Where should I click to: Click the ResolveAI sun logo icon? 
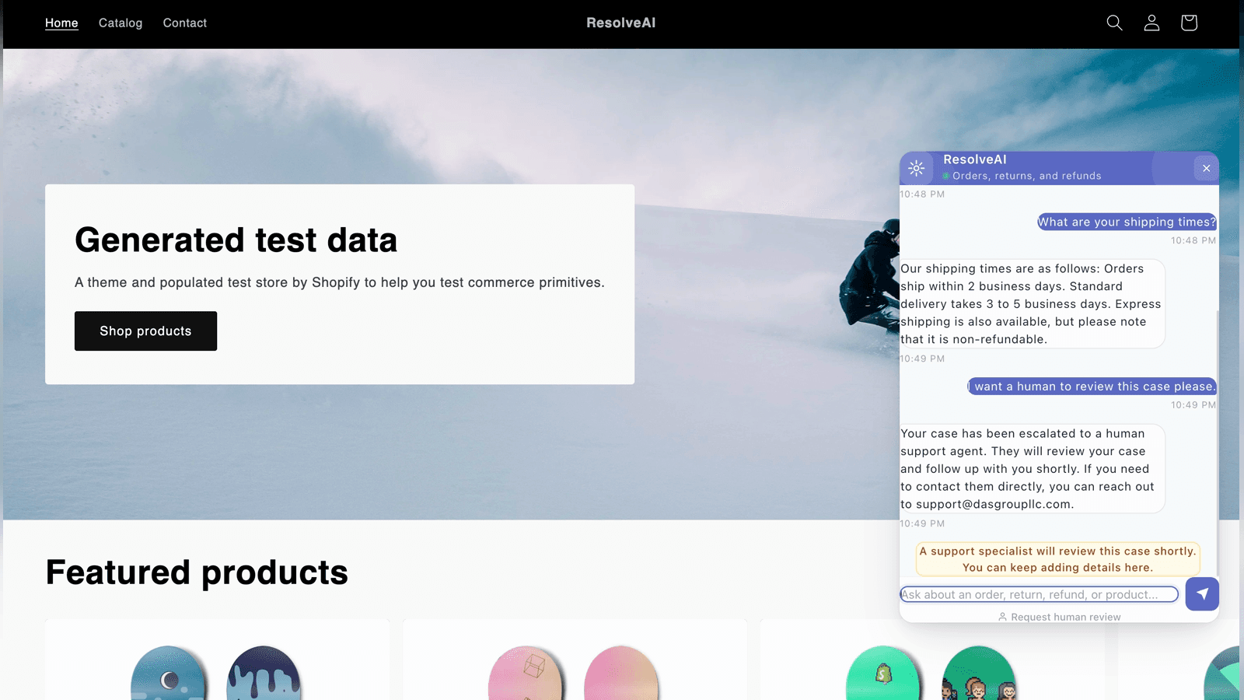click(917, 168)
